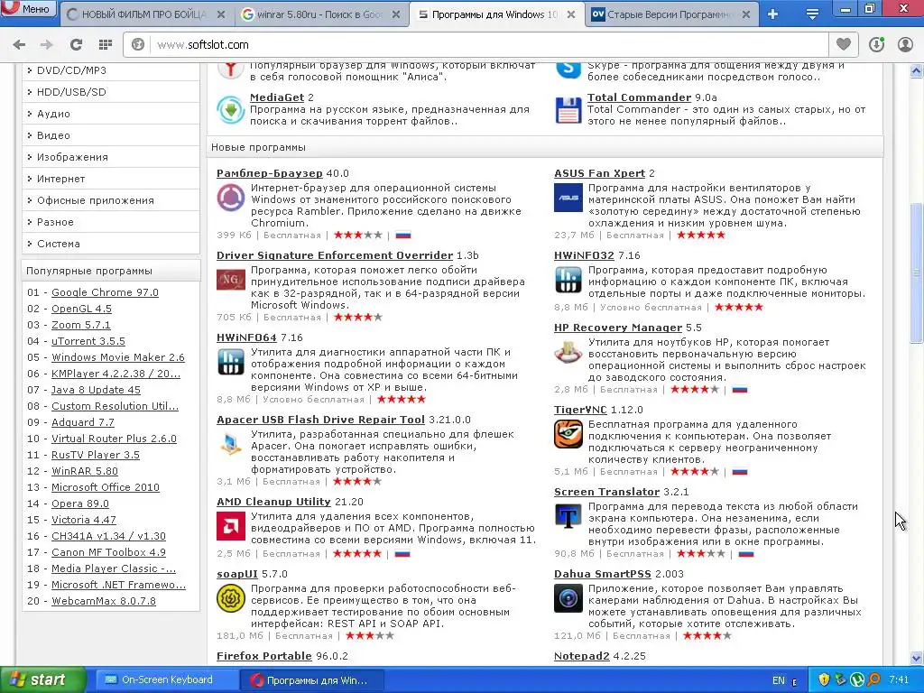Click the page scrollbar down arrow
This screenshot has width=924, height=693.
point(916,658)
